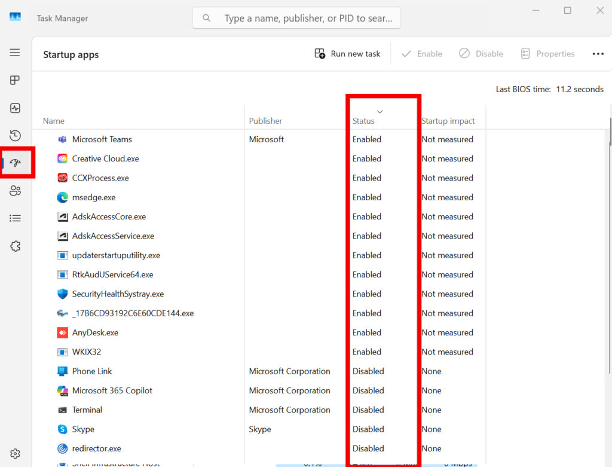Open Task Manager settings gear

pyautogui.click(x=15, y=454)
